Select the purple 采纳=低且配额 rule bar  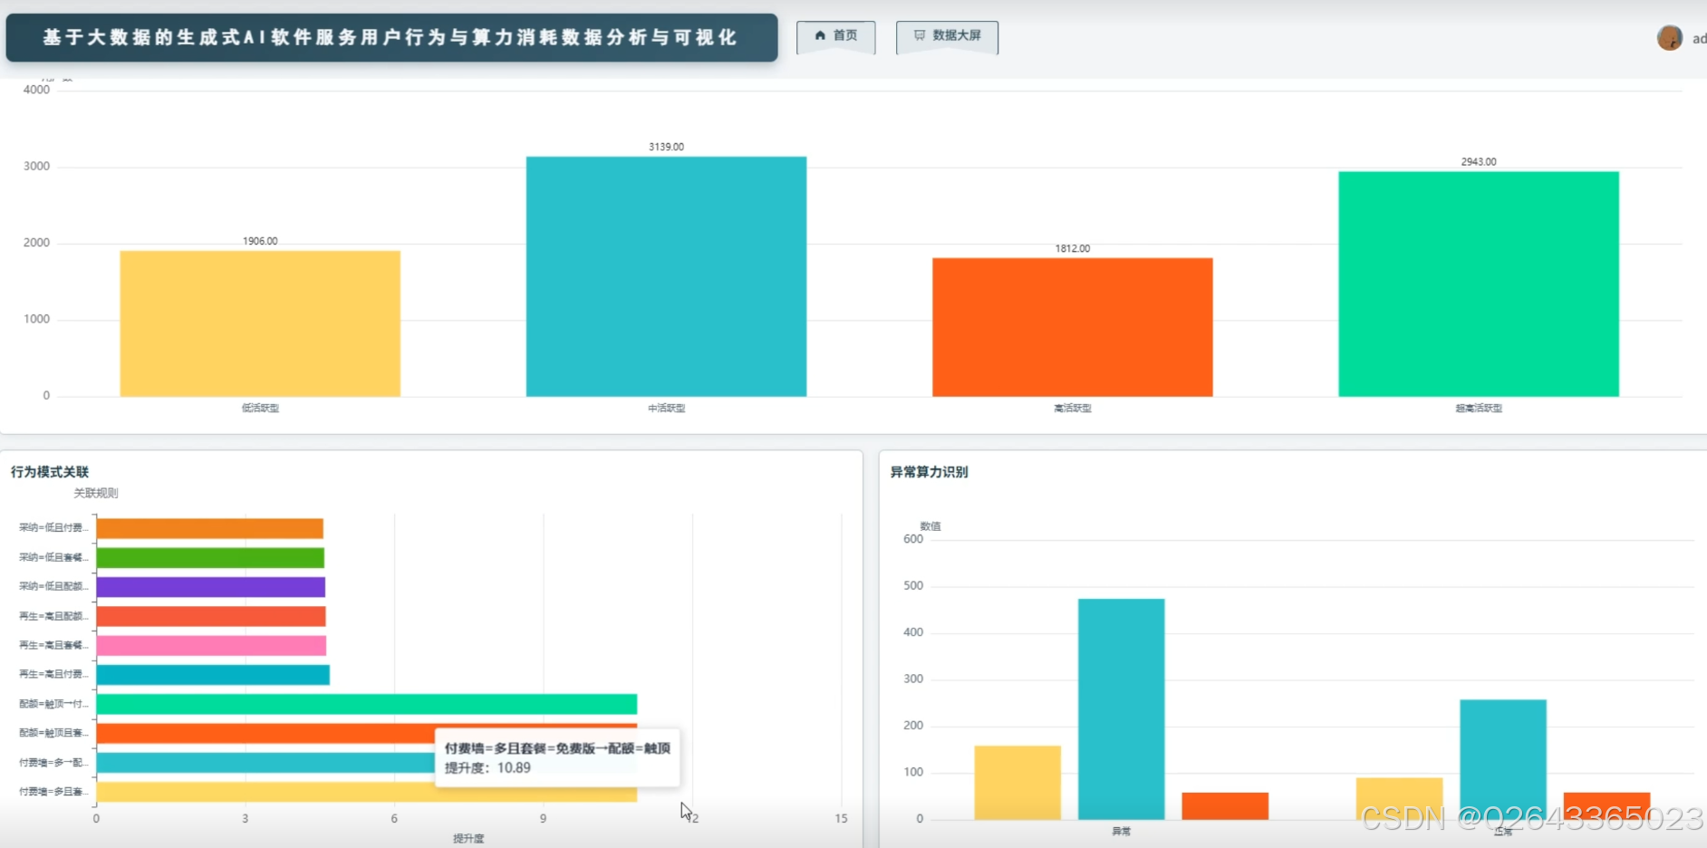(211, 587)
